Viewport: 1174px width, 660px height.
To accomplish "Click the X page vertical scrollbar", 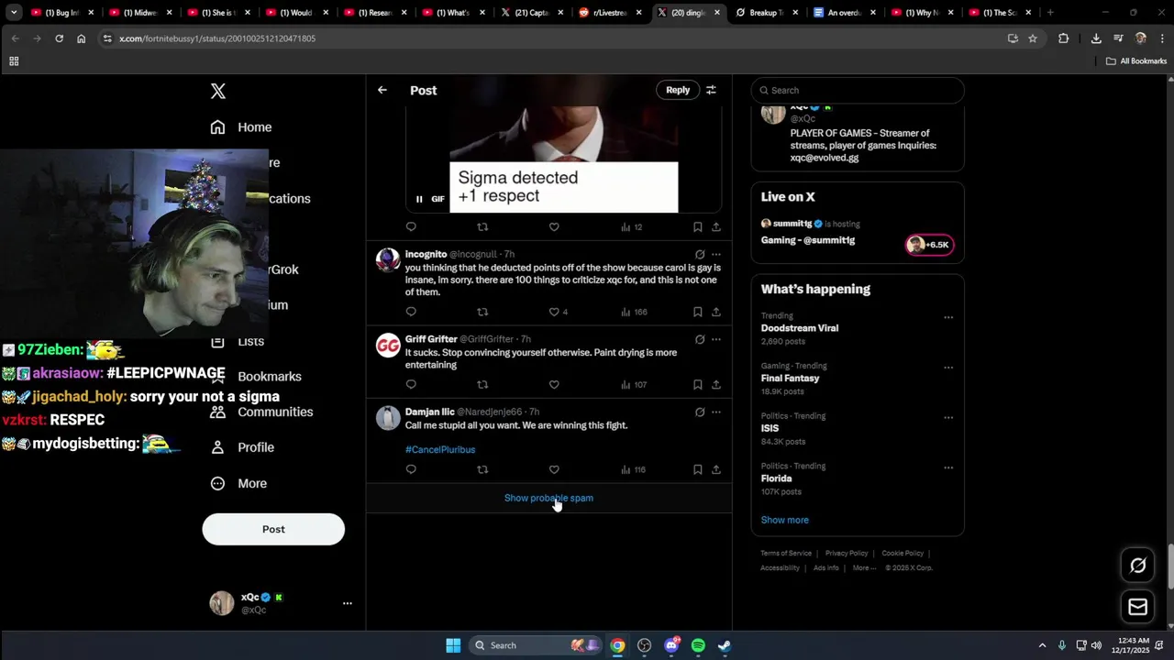I will point(1169,568).
